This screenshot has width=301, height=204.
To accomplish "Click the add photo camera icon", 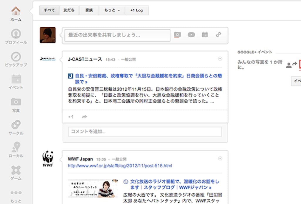I will 177,35.
